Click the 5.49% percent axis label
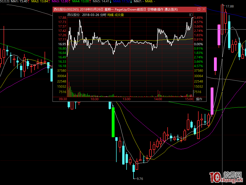This screenshot has height=185, width=246. coord(198,18)
